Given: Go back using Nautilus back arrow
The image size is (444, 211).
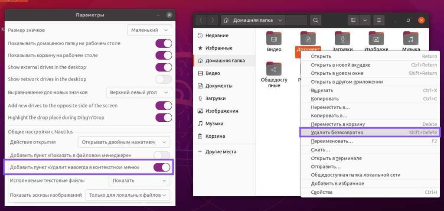Looking at the screenshot, I should pyautogui.click(x=200, y=20).
